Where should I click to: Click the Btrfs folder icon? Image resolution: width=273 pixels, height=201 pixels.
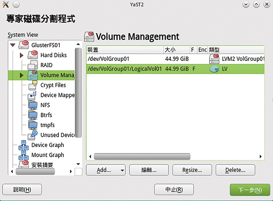coord(33,115)
